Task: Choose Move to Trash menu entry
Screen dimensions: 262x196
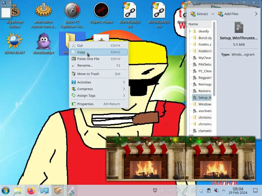Action: point(99,74)
